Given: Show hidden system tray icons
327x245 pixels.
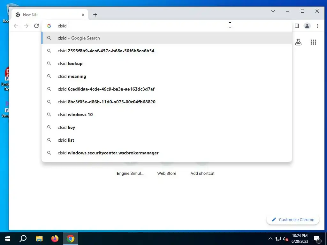Looking at the screenshot, I should click(270, 239).
